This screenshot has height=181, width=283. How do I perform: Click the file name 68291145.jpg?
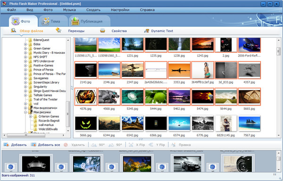click(x=226, y=135)
